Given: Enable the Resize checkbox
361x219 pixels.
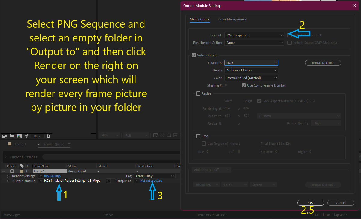Looking at the screenshot, I should coord(198,93).
